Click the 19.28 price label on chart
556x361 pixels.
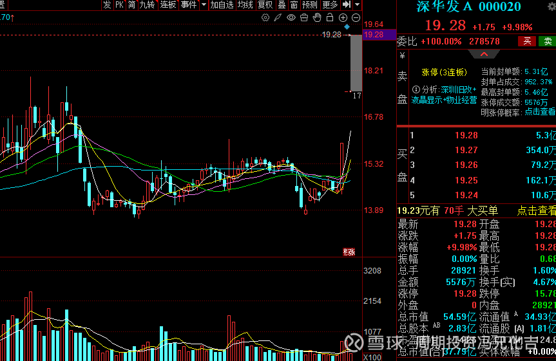click(331, 35)
